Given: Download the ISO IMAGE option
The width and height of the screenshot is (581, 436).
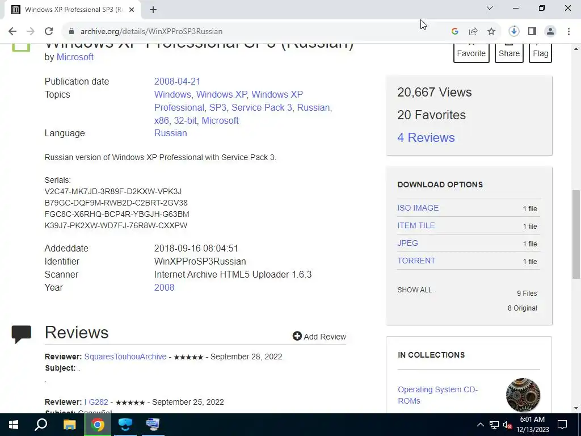Looking at the screenshot, I should coord(418,208).
